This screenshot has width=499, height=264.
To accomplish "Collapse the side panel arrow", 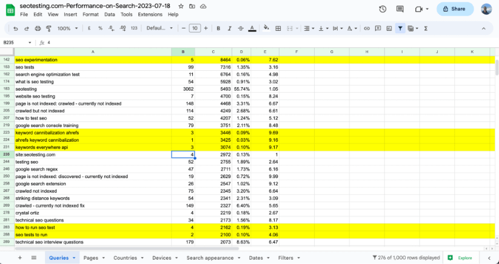I will point(489,258).
